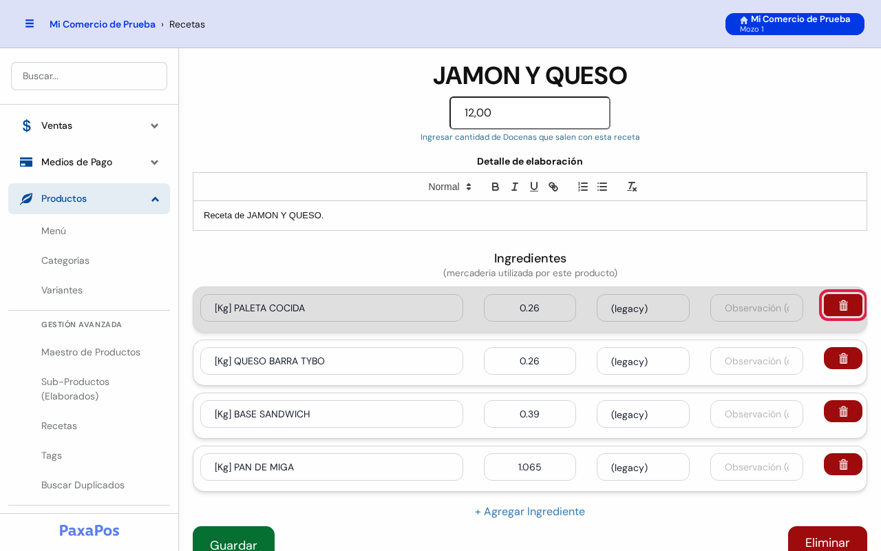The height and width of the screenshot is (551, 881).
Task: Apply numbered list formatting
Action: [x=583, y=187]
